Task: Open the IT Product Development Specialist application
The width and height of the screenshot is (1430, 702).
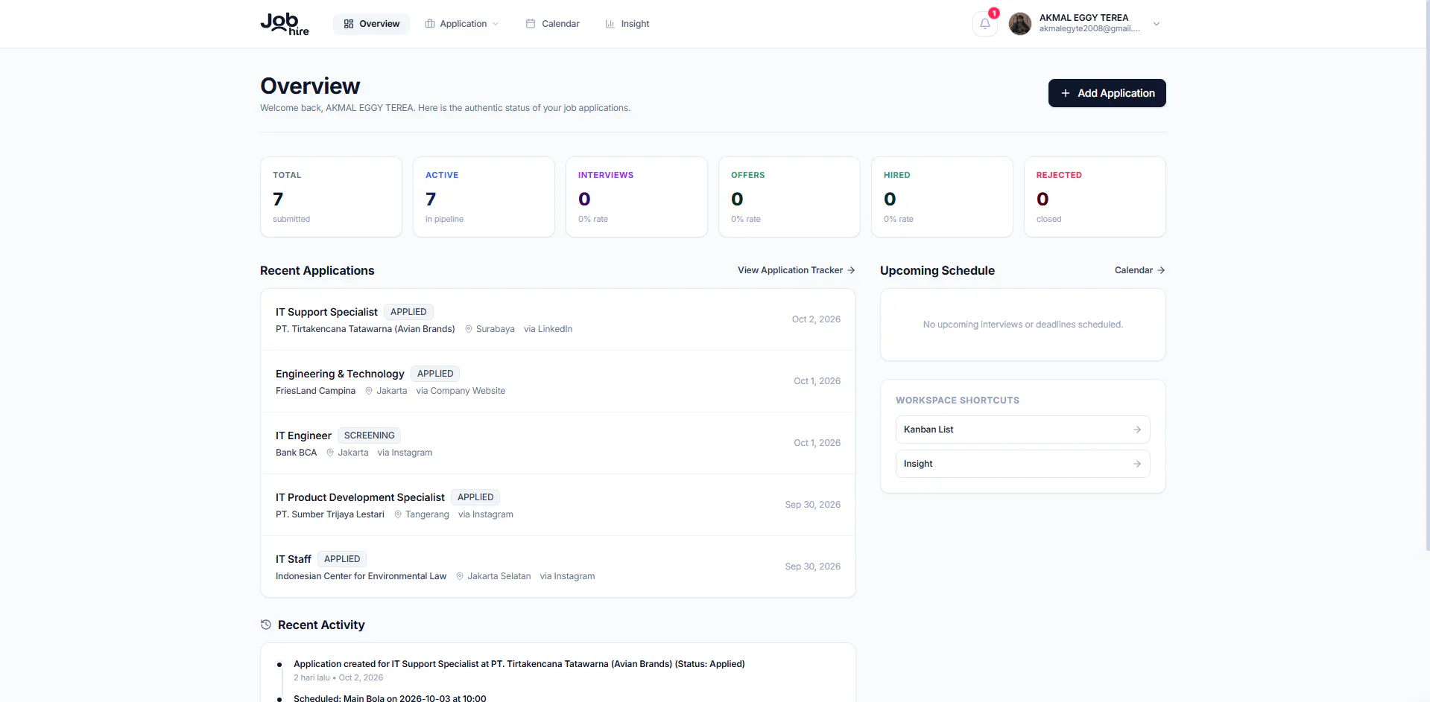Action: tap(558, 505)
